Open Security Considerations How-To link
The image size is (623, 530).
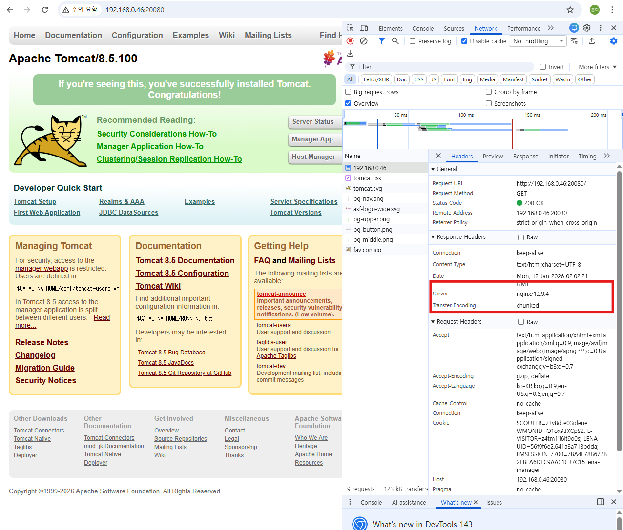pyautogui.click(x=157, y=134)
